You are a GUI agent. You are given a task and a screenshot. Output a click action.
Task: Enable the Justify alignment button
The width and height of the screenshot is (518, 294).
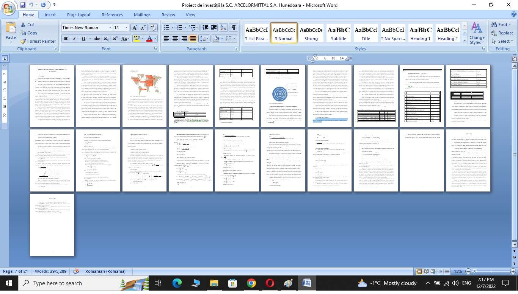pyautogui.click(x=193, y=39)
